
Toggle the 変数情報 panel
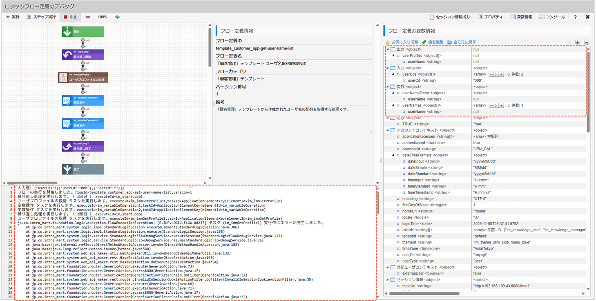(521, 17)
